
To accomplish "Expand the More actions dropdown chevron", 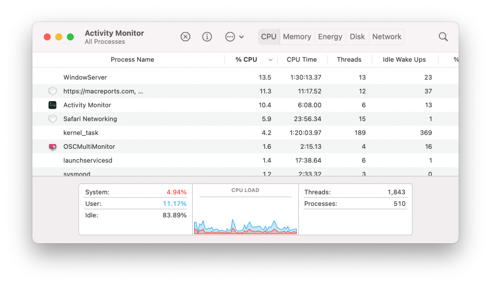I will [242, 37].
